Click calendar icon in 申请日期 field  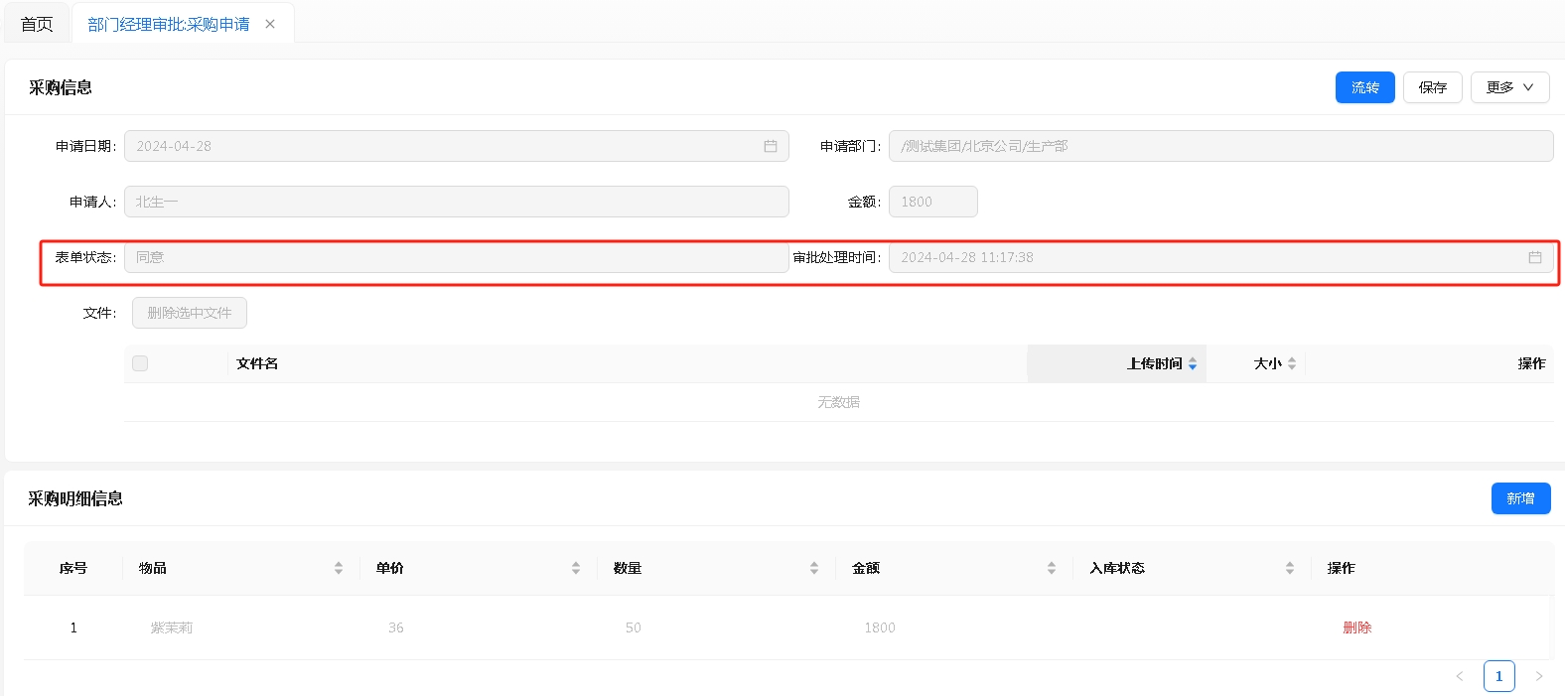click(771, 146)
